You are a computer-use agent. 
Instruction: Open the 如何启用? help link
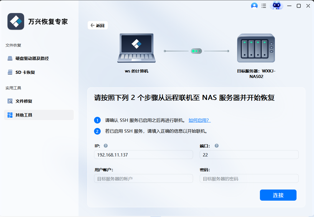[199, 120]
